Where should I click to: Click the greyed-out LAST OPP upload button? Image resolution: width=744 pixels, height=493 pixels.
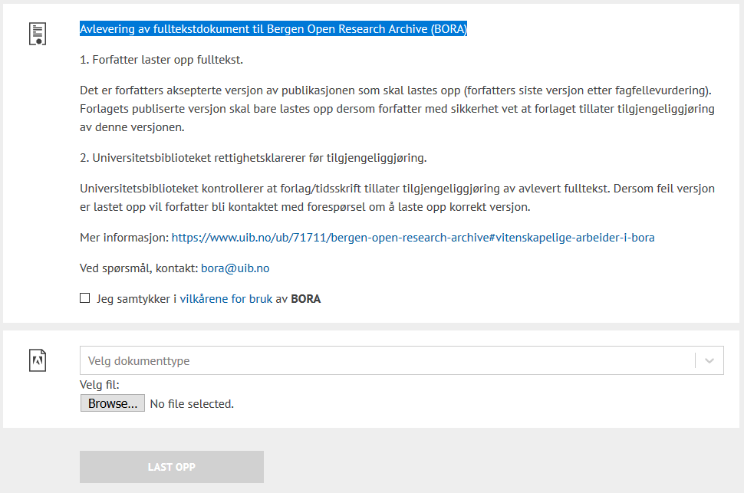click(x=171, y=467)
